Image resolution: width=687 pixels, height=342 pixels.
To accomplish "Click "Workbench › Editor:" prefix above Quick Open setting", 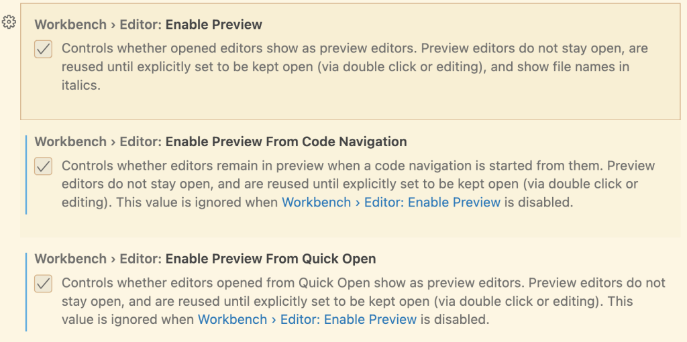I will (x=98, y=259).
